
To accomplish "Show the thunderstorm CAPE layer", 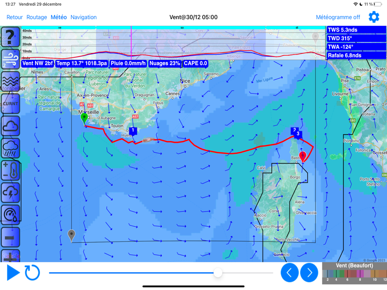I will click(x=10, y=192).
